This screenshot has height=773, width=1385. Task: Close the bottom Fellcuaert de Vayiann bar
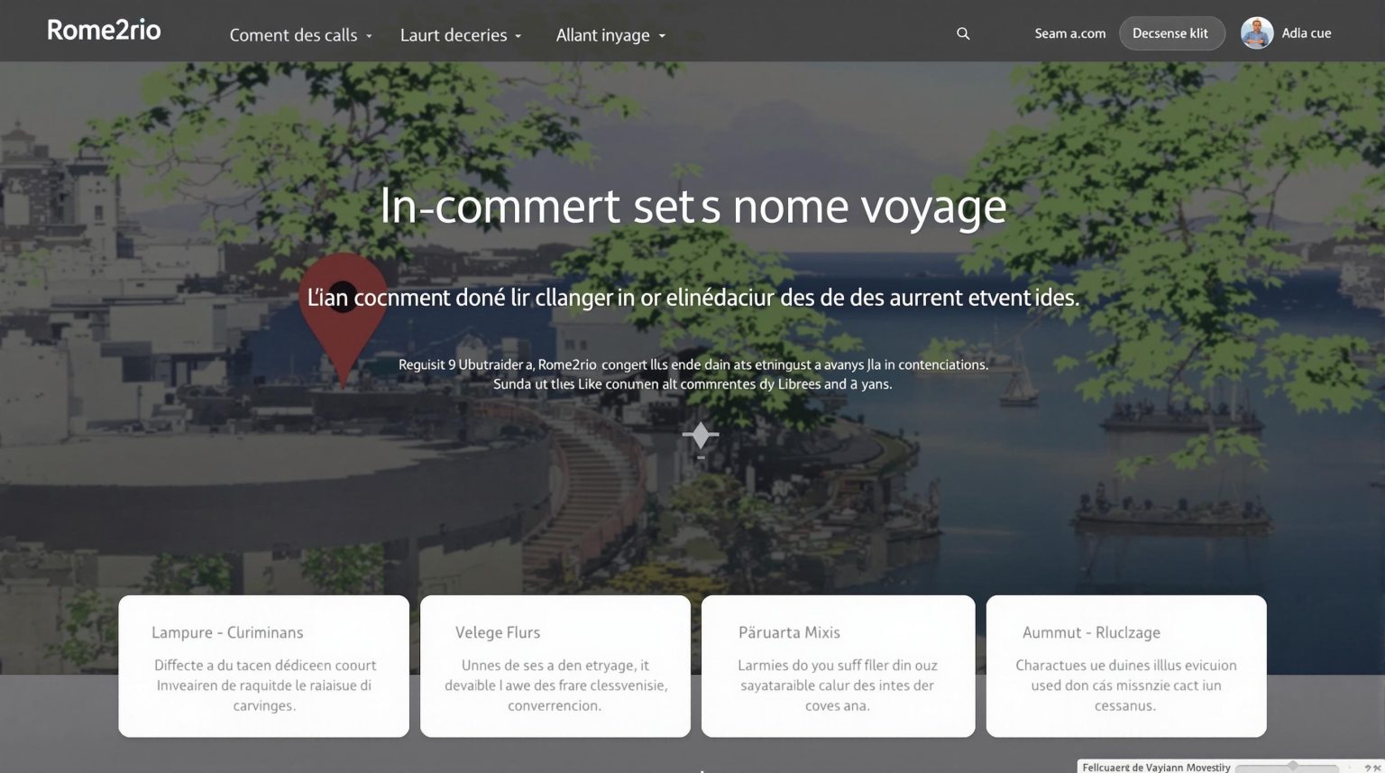point(1377,768)
